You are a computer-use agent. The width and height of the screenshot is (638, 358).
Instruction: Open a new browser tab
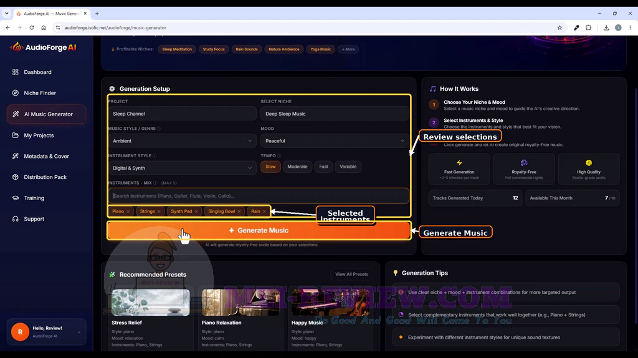coord(97,14)
